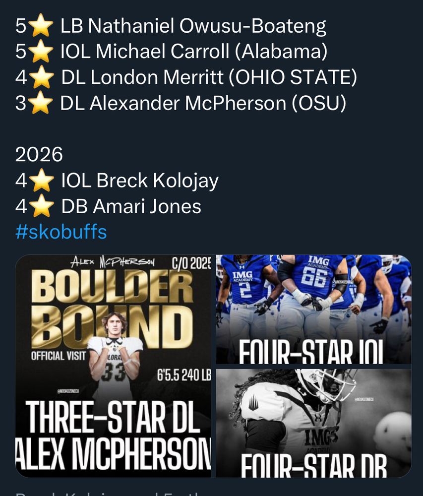Open the black-and-white Four-Star DB photo
423x496 pixels.
pos(313,423)
